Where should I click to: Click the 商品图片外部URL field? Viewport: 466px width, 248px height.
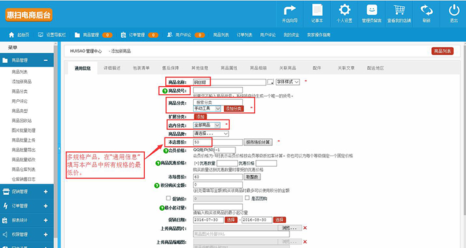pyautogui.click(x=241, y=234)
